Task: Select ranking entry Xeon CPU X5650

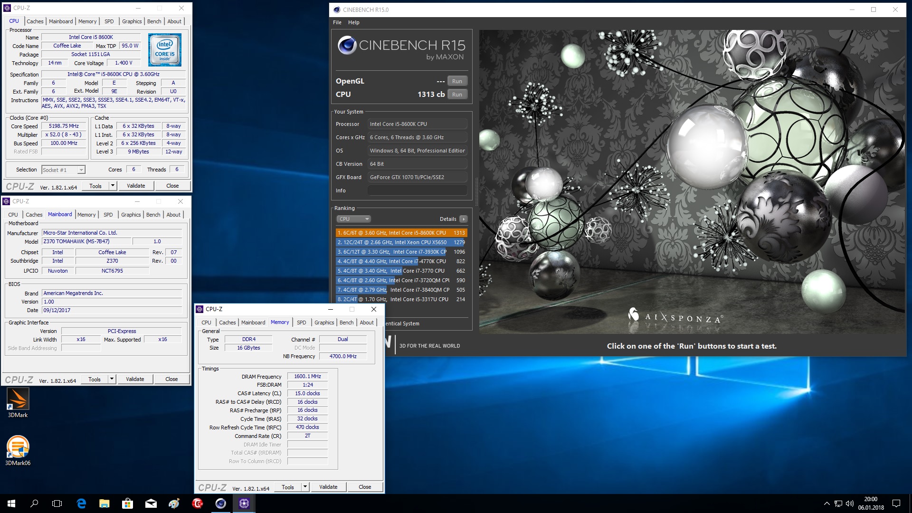Action: (401, 242)
